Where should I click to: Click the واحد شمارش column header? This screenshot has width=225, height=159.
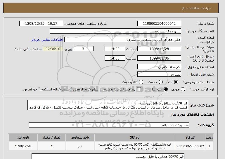pos(80,137)
